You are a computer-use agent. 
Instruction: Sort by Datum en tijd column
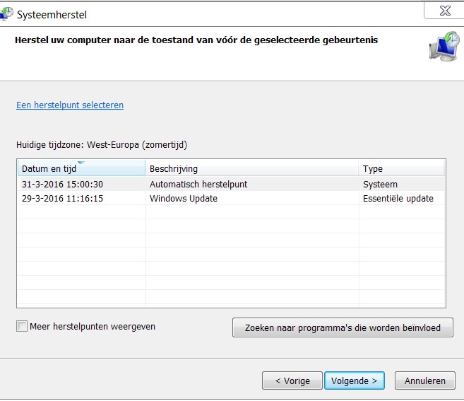pyautogui.click(x=81, y=168)
